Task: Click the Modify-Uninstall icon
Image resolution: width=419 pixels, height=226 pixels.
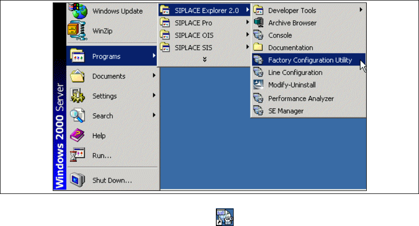Action: coord(258,84)
